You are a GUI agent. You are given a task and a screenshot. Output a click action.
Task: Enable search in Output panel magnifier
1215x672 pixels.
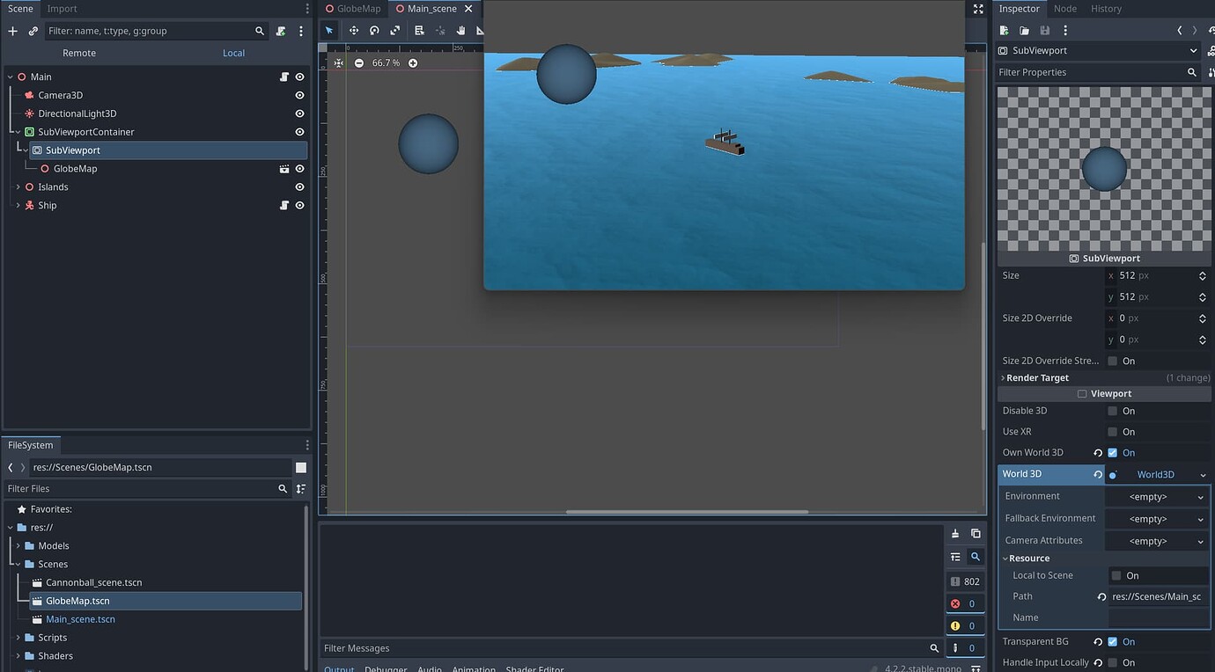coord(976,557)
